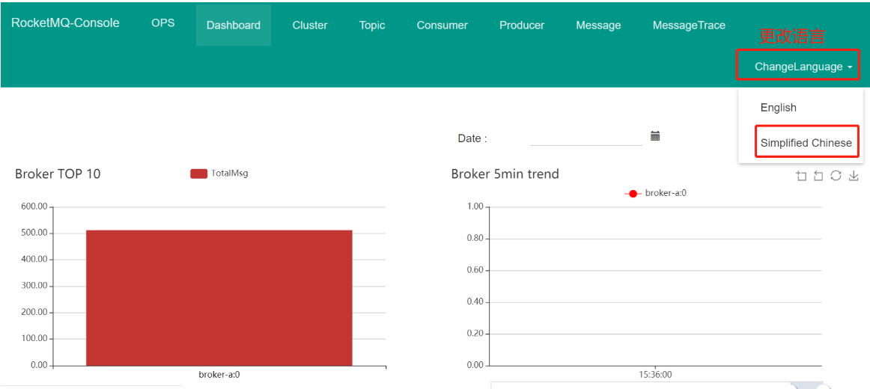
Task: Click the zoom area tool icon
Action: click(x=800, y=176)
